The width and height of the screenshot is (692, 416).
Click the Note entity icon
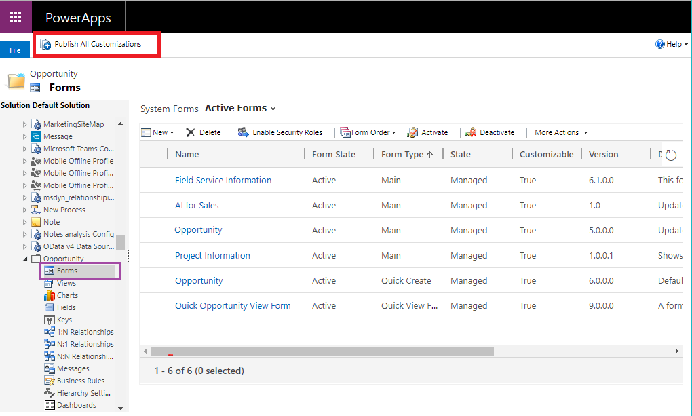pyautogui.click(x=36, y=222)
